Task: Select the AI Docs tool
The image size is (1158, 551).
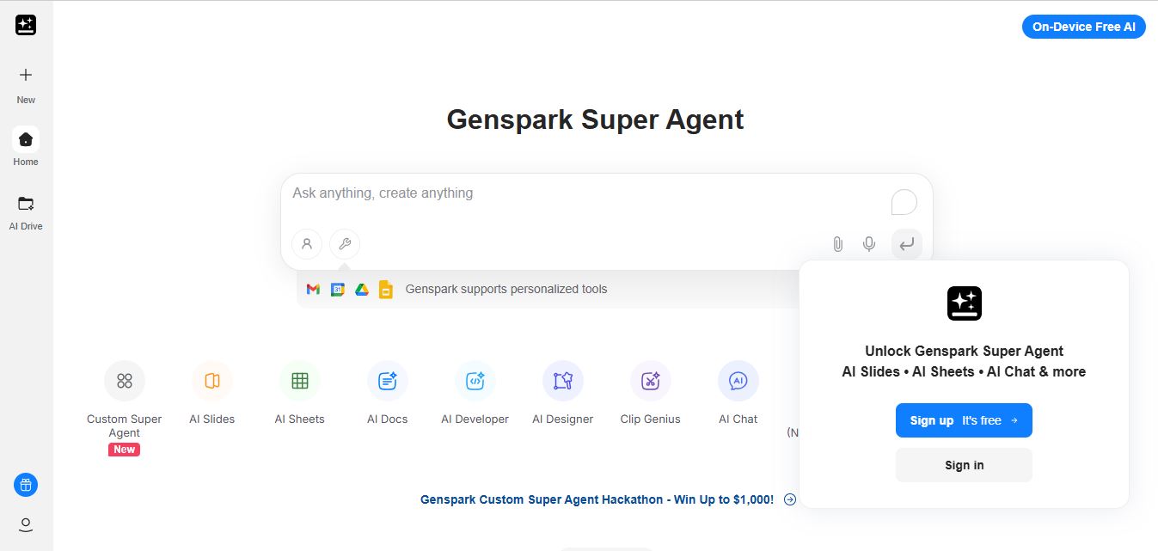Action: coord(387,380)
